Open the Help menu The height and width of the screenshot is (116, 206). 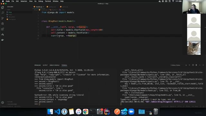pyautogui.click(x=62, y=1)
